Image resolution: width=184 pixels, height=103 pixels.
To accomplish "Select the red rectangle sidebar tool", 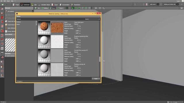I will point(2,71).
